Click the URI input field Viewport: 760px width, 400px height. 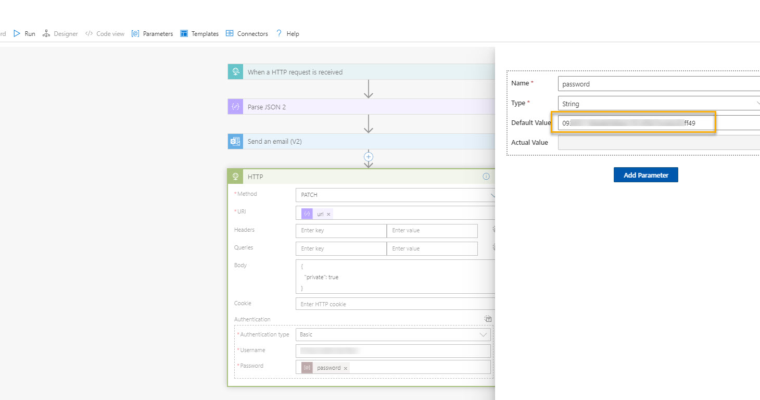[395, 213]
